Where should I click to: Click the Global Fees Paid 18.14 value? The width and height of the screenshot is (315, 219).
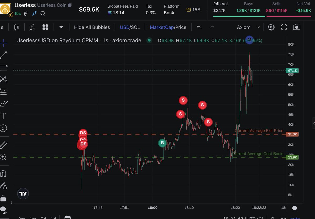click(x=116, y=13)
